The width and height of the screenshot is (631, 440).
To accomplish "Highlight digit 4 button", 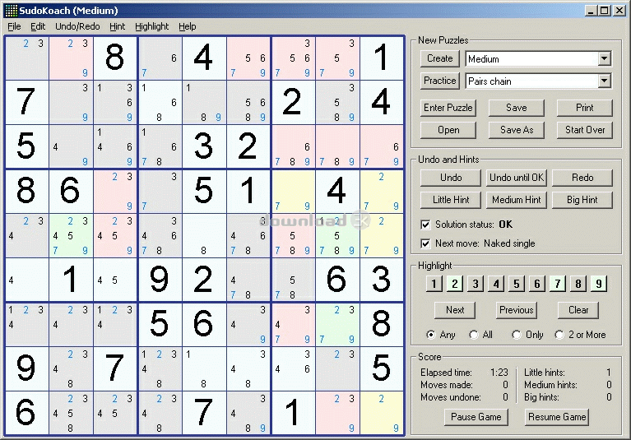I will [x=496, y=284].
